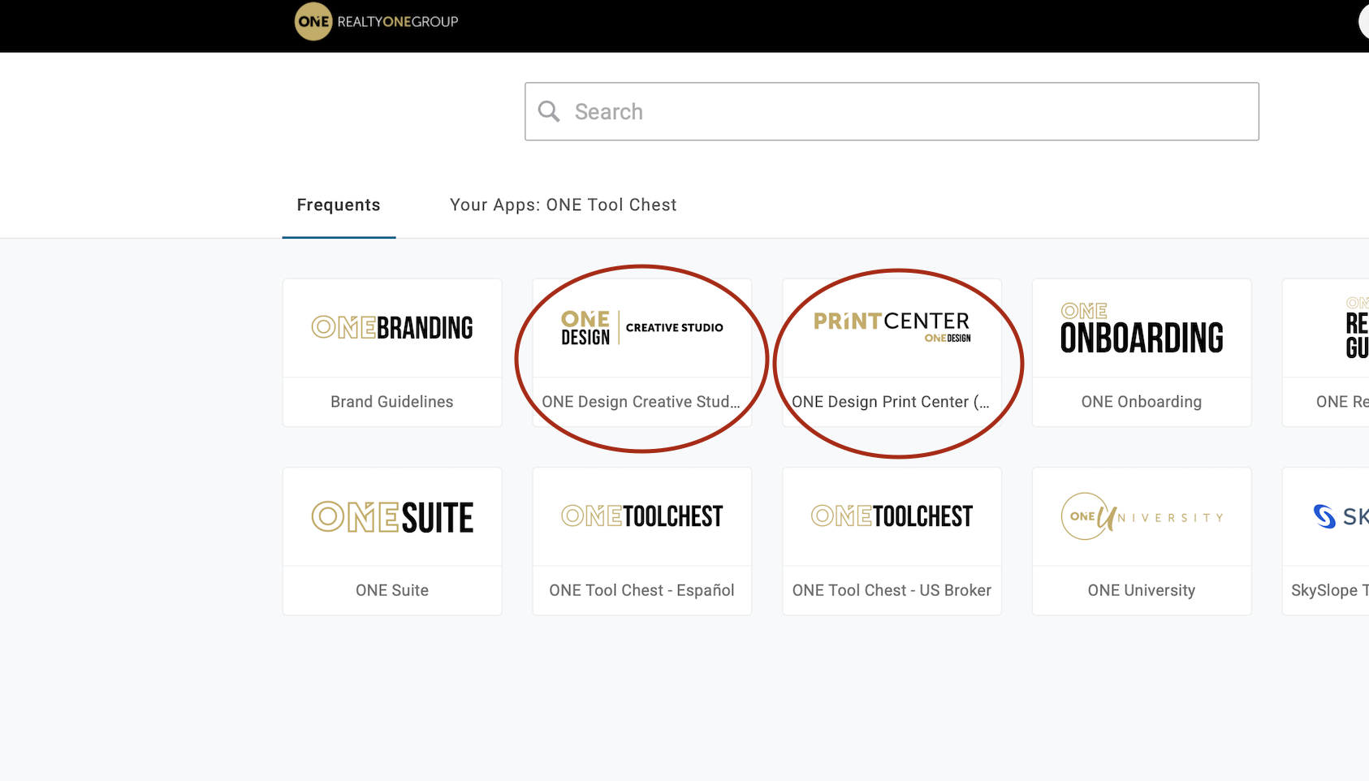Open the Your Apps: ONE Tool Chest tab
1369x781 pixels.
[563, 205]
